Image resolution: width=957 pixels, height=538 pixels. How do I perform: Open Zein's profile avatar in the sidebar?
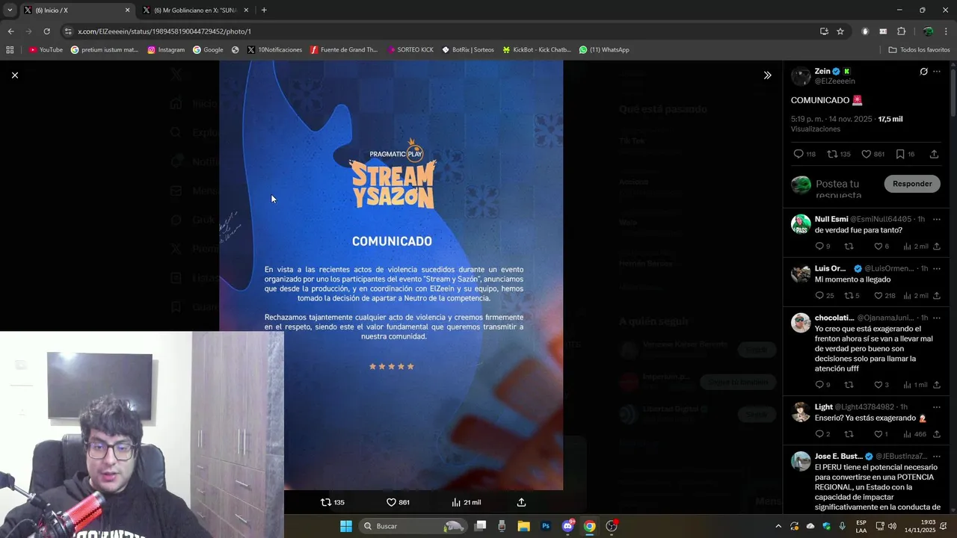tap(801, 76)
